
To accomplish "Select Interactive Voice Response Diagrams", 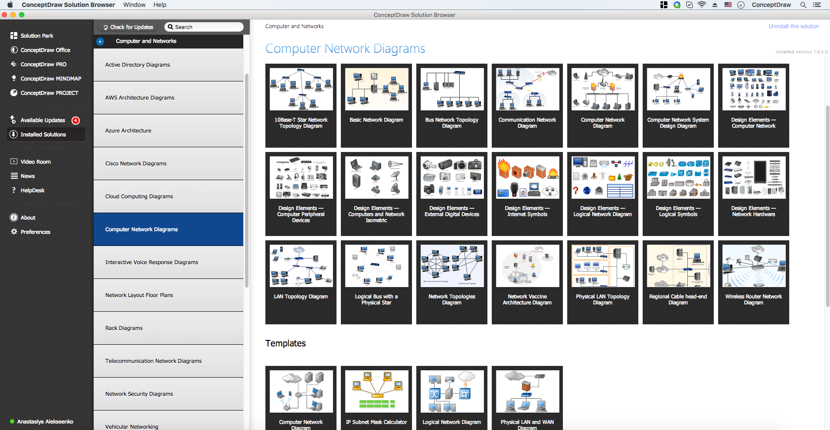I will (x=168, y=262).
